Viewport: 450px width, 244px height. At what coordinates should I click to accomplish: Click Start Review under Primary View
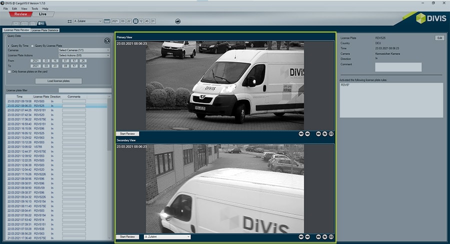127,134
